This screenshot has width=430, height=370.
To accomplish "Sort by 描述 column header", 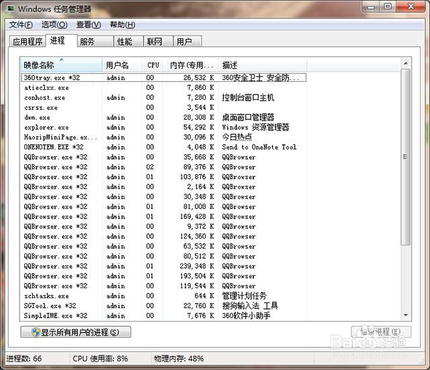I will coord(263,65).
